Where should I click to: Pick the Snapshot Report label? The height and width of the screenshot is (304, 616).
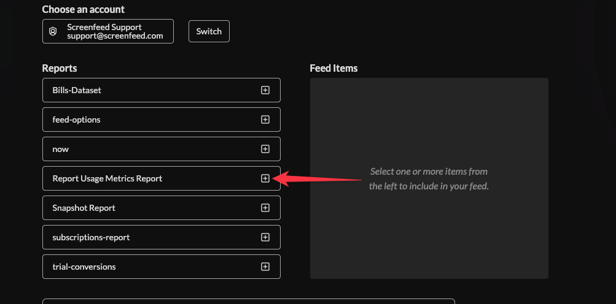(84, 208)
